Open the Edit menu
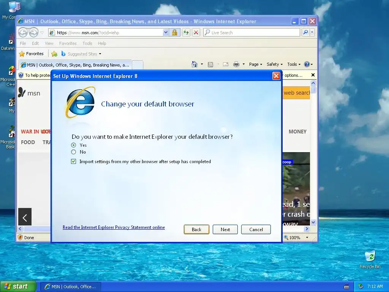Viewport: 389px width, 292px height. coord(35,43)
